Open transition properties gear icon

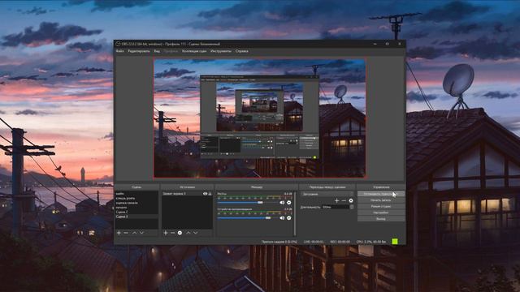pyautogui.click(x=351, y=200)
